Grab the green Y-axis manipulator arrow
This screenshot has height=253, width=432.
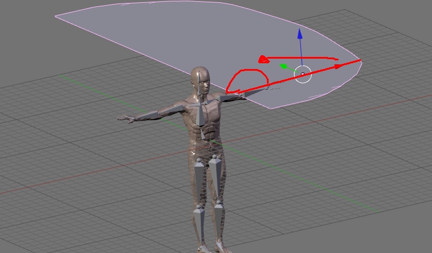(x=284, y=66)
